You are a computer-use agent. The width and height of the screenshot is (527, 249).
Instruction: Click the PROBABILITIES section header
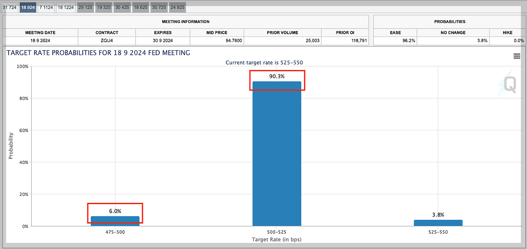pyautogui.click(x=450, y=21)
